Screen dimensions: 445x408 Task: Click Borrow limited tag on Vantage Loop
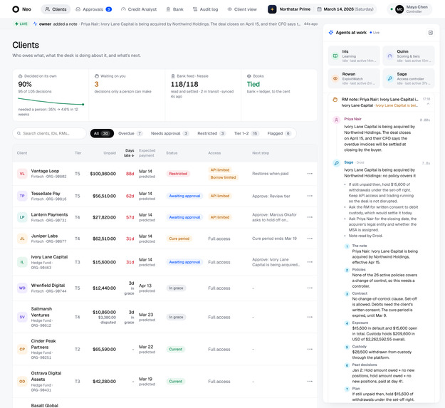pos(223,177)
